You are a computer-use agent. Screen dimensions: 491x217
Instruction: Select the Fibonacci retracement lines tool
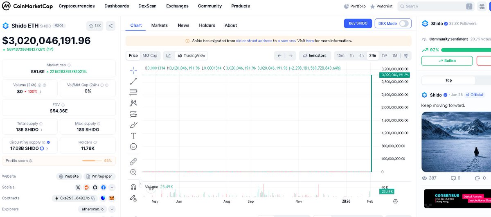tap(133, 92)
